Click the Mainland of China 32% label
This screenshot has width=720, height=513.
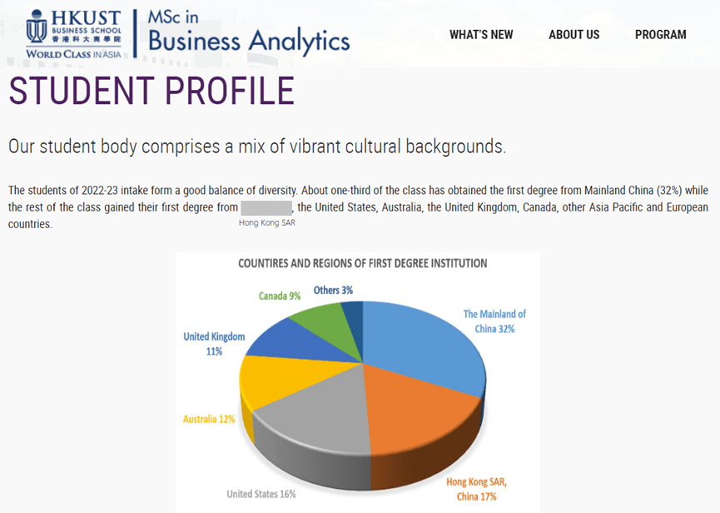(x=494, y=321)
